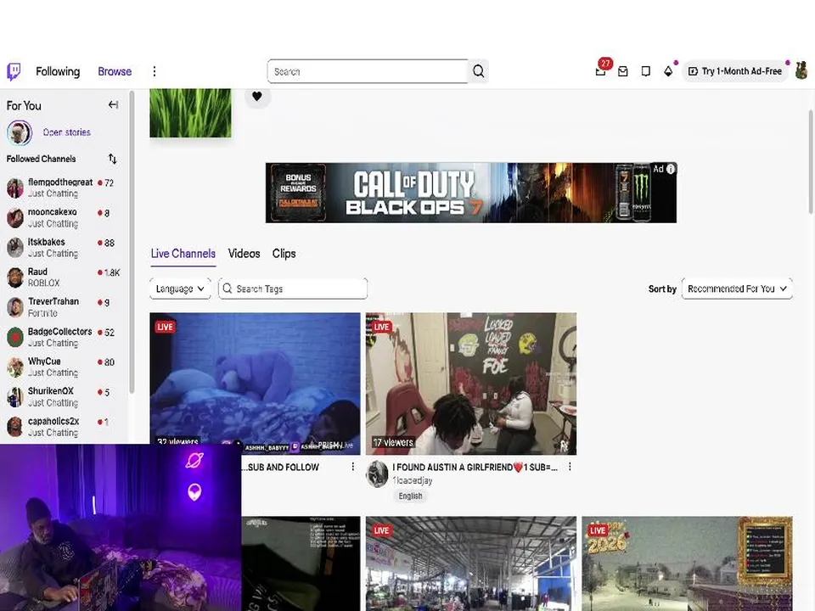
Task: Click the purple room webcam overlay
Action: tap(121, 527)
